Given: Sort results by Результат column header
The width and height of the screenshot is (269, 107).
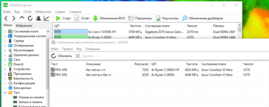Looking at the screenshot, I should [x=141, y=64].
